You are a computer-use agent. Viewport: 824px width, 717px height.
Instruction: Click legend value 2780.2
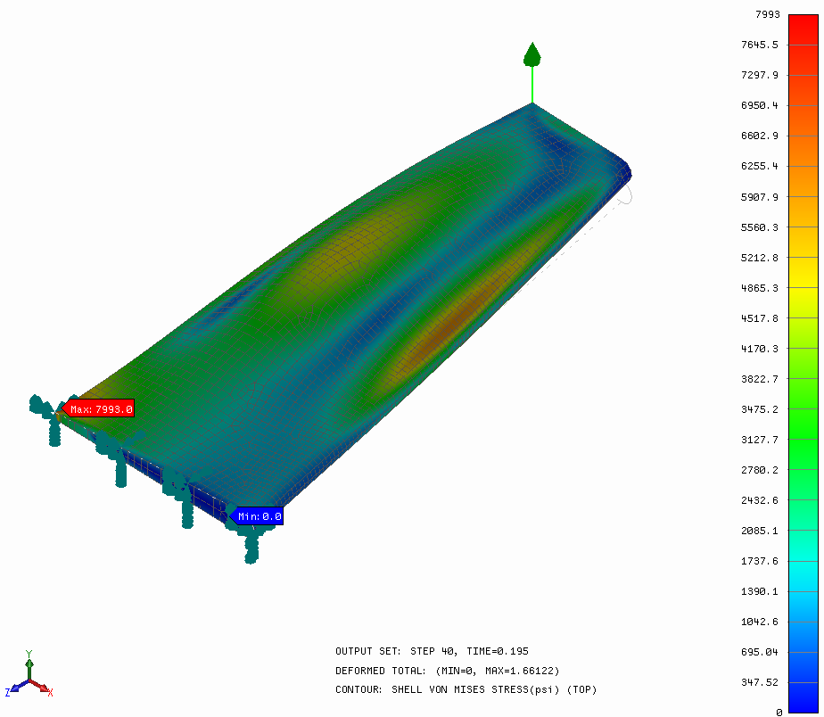coord(760,470)
